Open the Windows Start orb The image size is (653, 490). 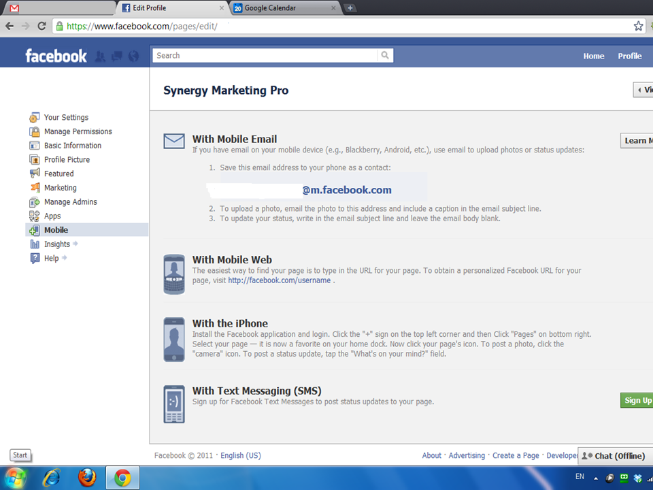pos(16,478)
